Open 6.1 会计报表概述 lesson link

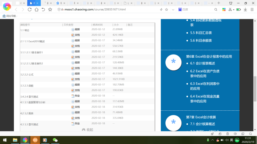[x=202, y=63]
